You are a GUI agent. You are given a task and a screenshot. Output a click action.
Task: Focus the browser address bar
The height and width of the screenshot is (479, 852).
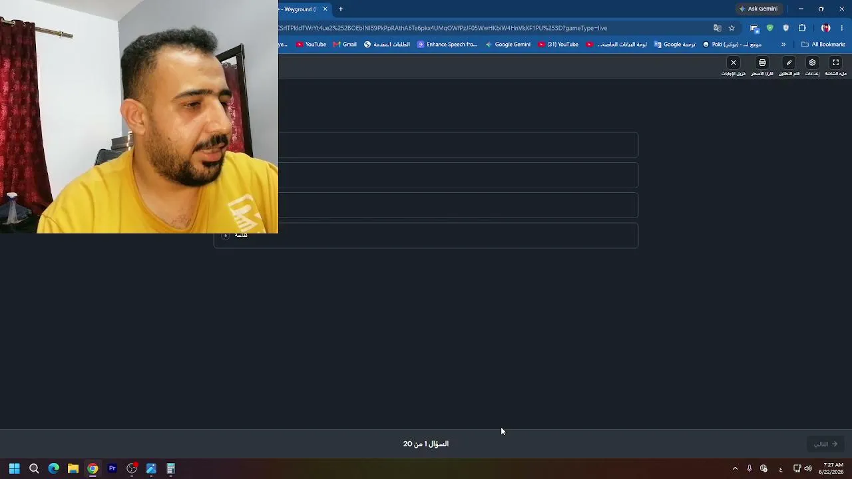pos(493,28)
